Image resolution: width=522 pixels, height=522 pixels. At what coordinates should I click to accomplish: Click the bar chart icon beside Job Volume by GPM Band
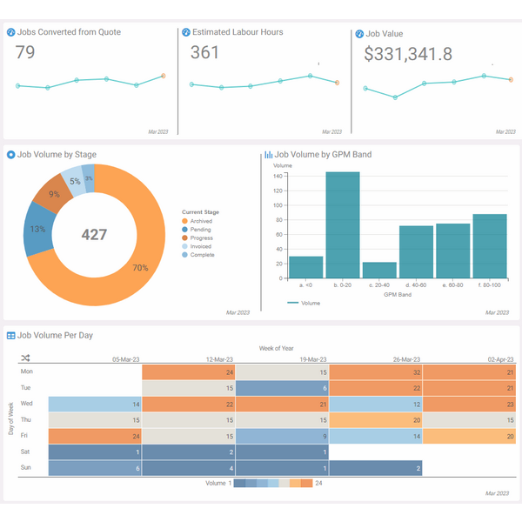click(269, 155)
